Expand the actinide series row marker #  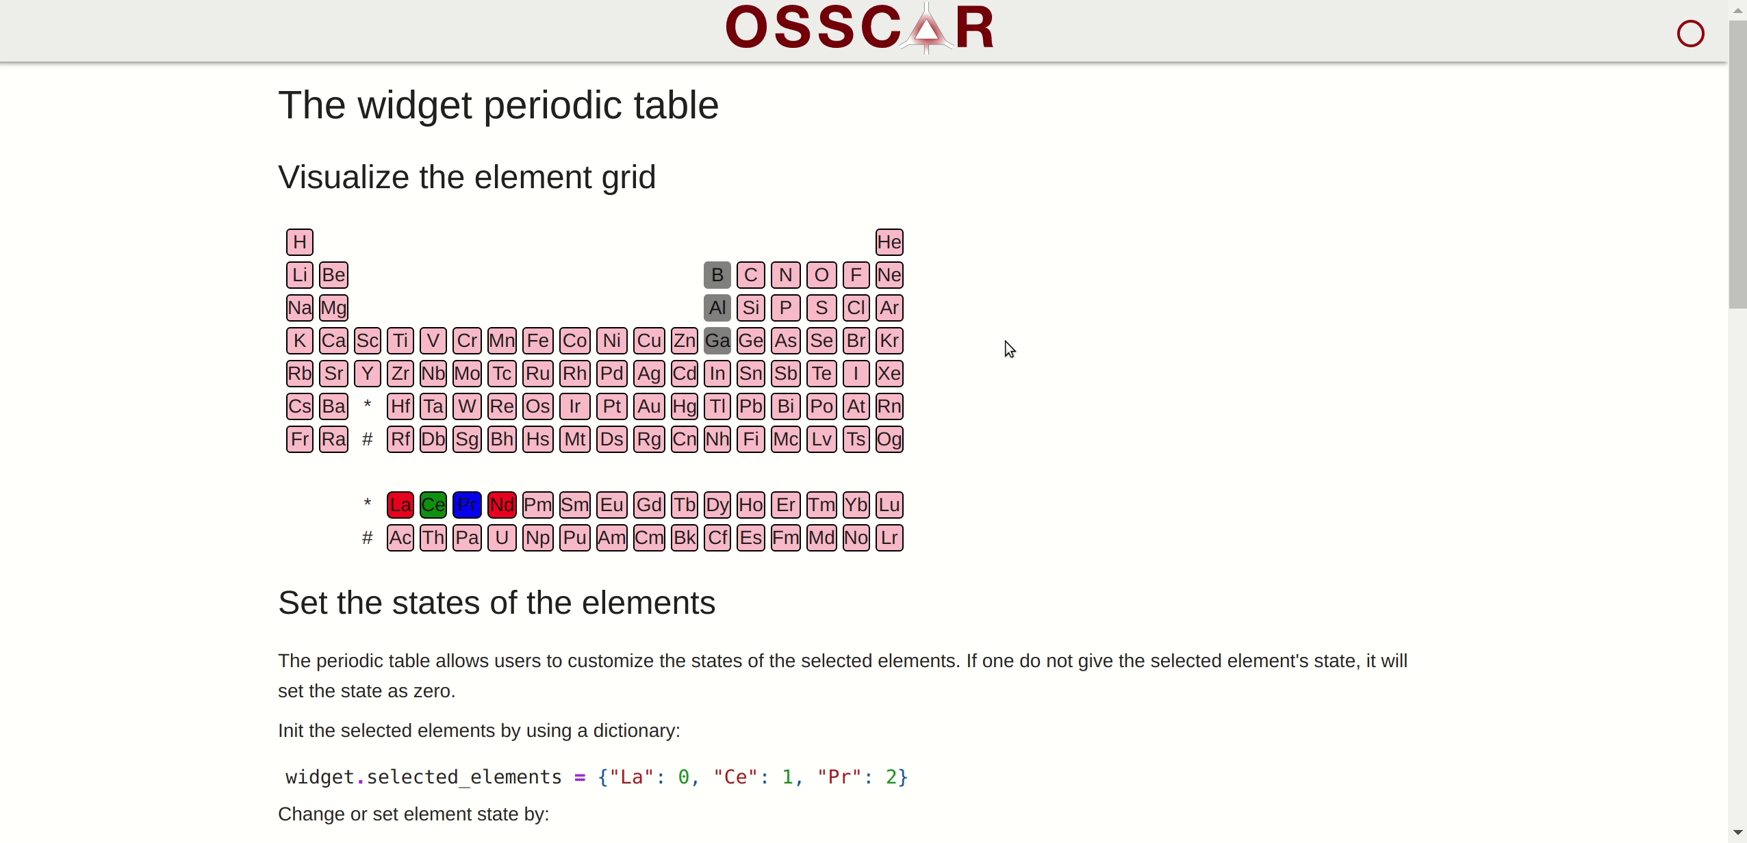368,538
